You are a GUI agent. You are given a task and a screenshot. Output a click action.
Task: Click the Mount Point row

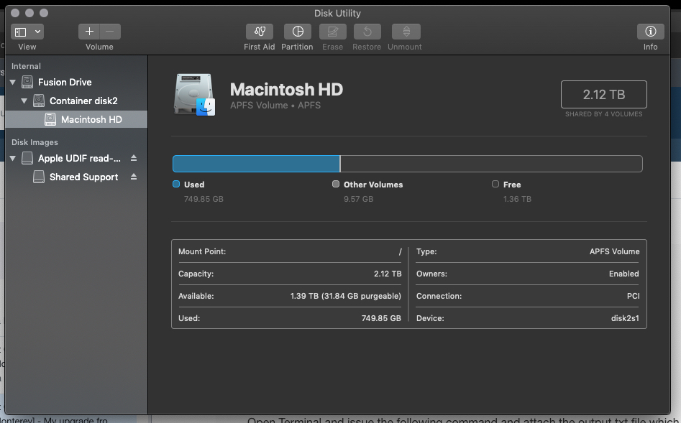(x=290, y=251)
